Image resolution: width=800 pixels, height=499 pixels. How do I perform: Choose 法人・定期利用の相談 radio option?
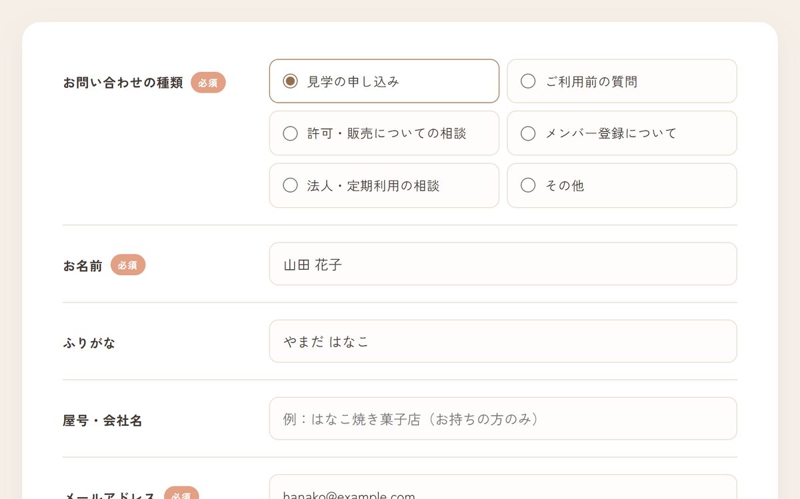[x=384, y=186]
